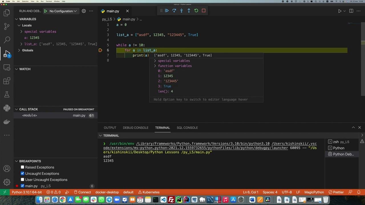The image size is (365, 205).
Task: Click Step Out in the debug toolbar
Action: pos(189,11)
